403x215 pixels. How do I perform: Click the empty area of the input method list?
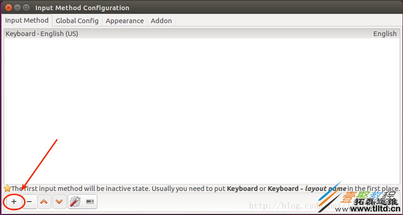[x=201, y=111]
